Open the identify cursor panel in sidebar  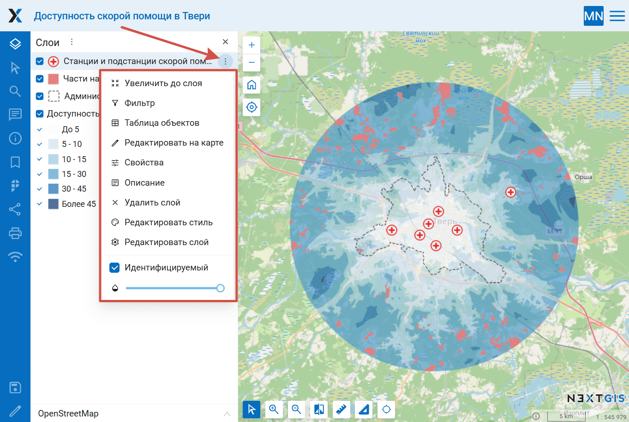[15, 68]
